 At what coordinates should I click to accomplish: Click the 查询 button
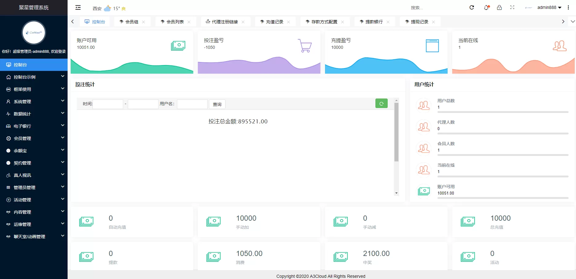pos(217,104)
